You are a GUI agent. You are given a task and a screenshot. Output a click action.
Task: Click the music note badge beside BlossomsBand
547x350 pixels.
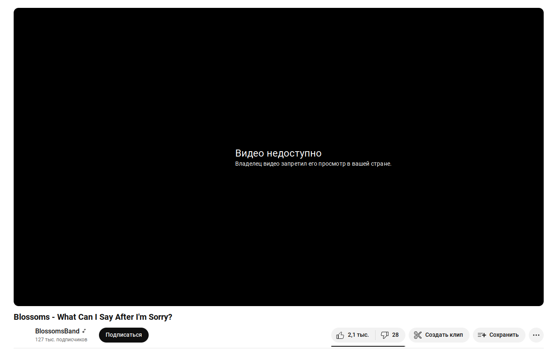pyautogui.click(x=84, y=331)
